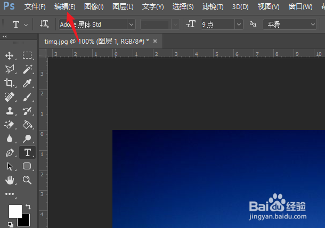
Task: Select the Magic Wand tool
Action: point(28,69)
